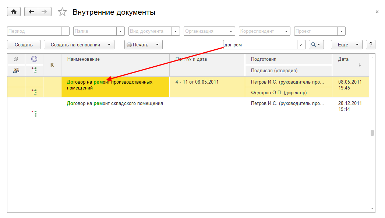Open help with the question mark button
Viewport: 385px width, 218px height.
coord(370,45)
